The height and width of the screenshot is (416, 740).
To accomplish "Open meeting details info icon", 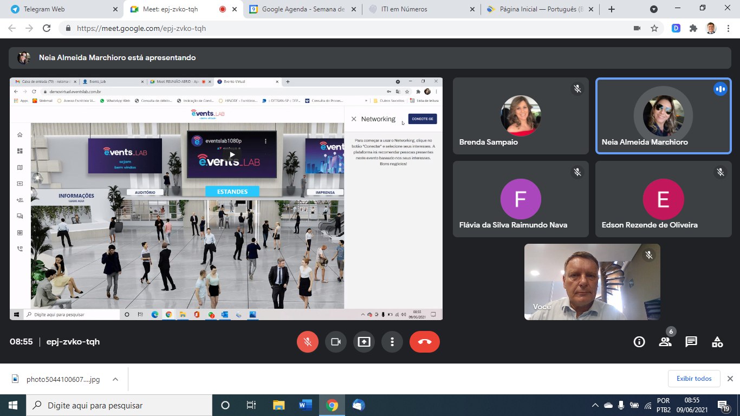I will 639,342.
